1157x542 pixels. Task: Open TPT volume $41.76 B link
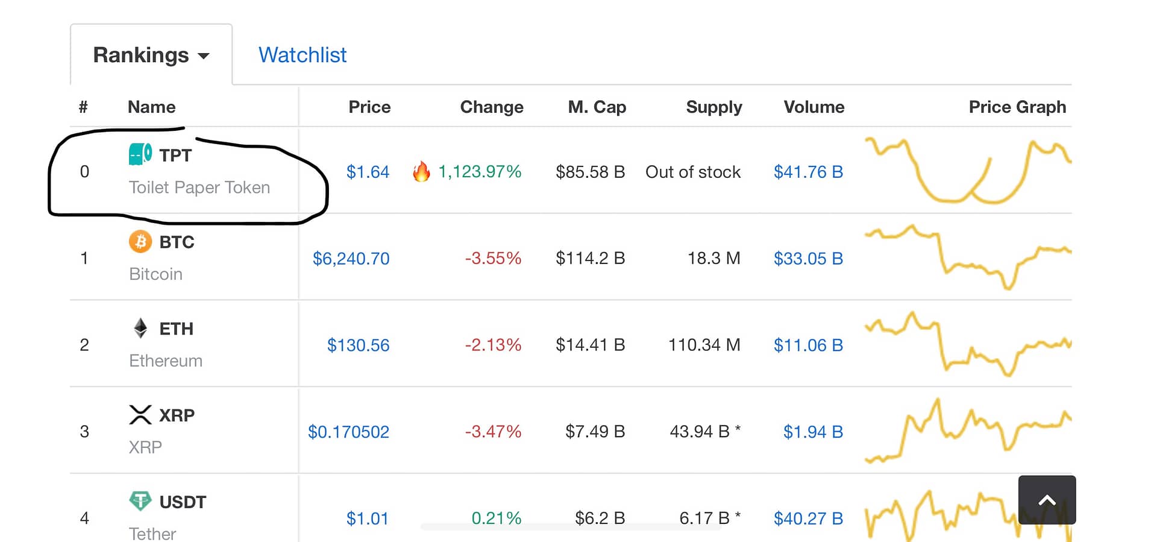(x=808, y=172)
